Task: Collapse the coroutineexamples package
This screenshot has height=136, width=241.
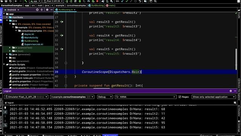Action: (16, 31)
